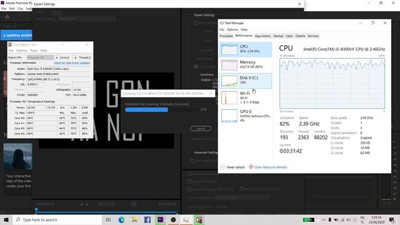The image size is (400, 225).
Task: Open the Users tab
Action: [x=289, y=36]
